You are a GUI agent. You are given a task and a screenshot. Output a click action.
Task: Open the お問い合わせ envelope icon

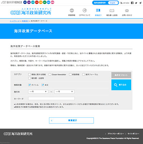click(127, 10)
